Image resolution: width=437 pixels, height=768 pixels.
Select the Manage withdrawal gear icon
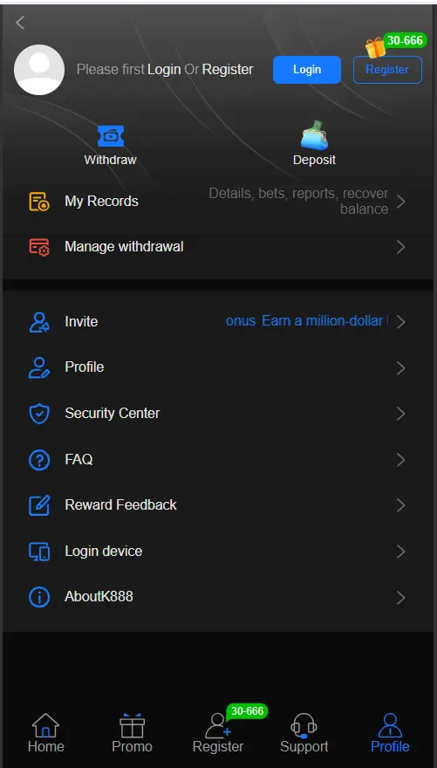[x=39, y=247]
